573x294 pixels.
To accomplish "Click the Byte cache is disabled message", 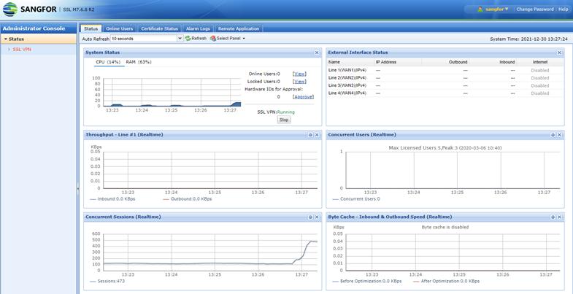I will [x=445, y=227].
